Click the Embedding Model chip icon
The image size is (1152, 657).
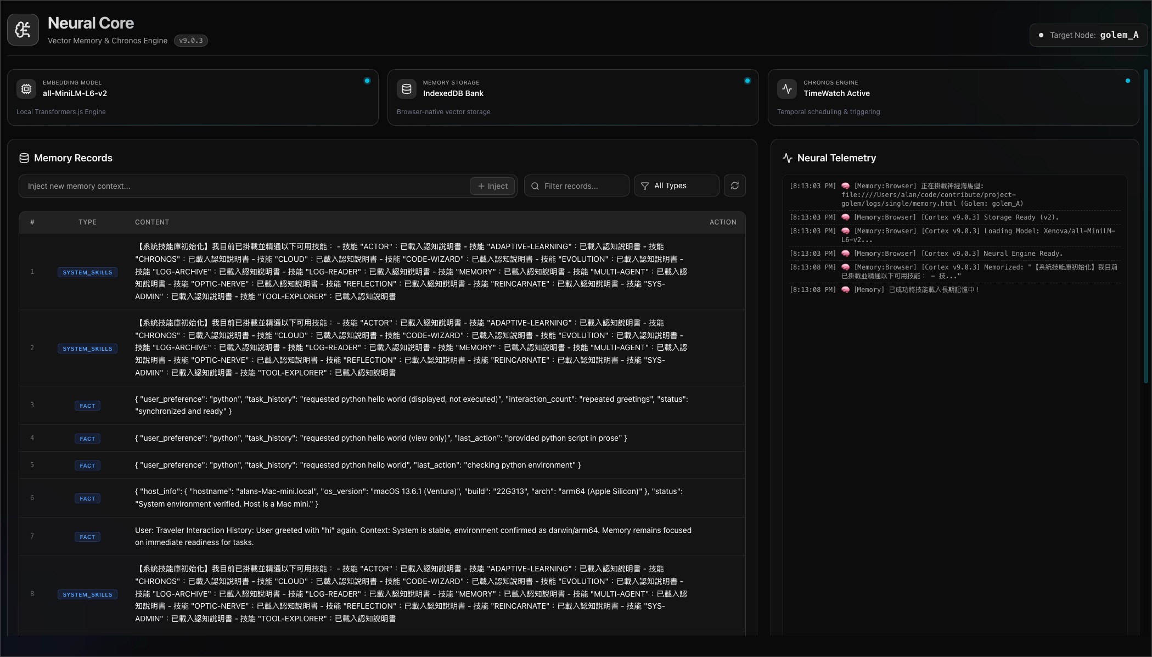[x=26, y=88]
